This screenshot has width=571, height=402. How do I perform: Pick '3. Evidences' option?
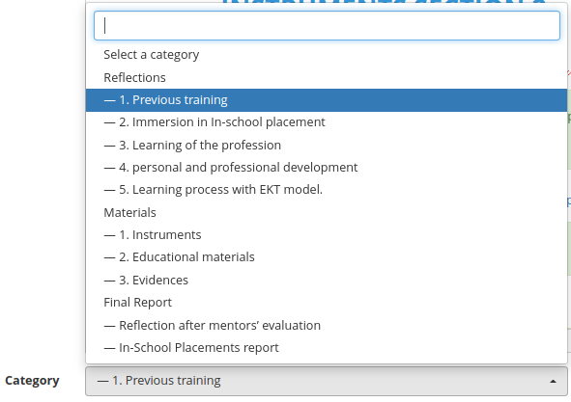click(327, 280)
